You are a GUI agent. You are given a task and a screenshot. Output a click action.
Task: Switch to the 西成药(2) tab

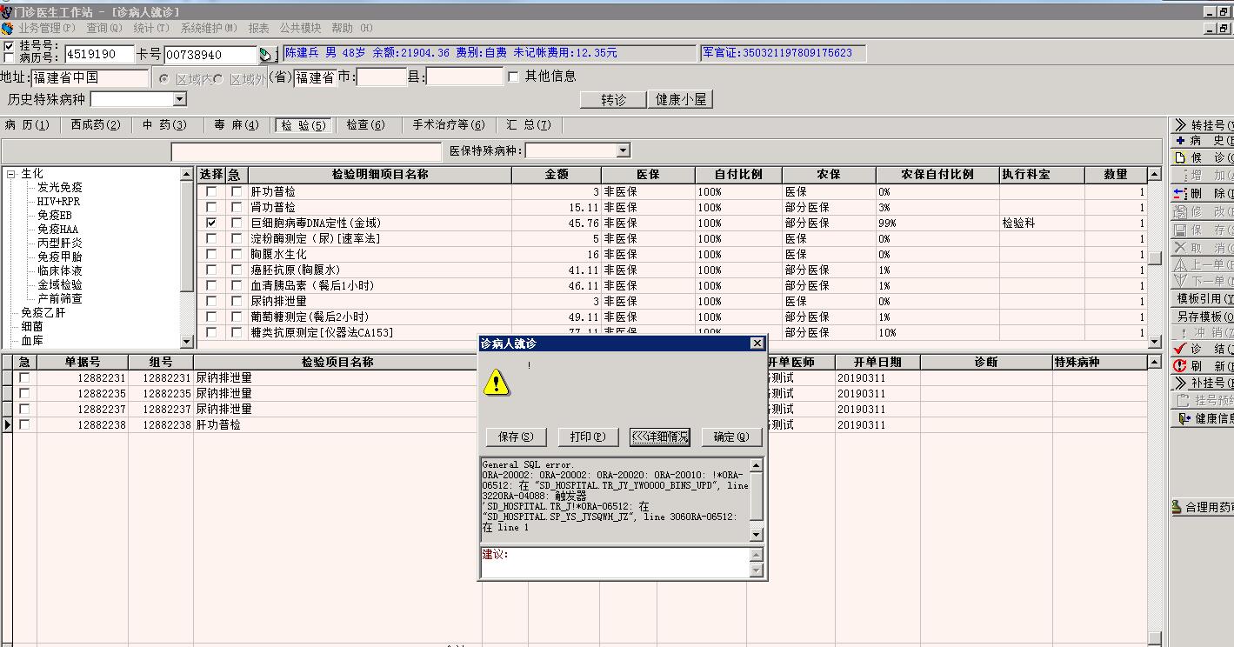[x=96, y=125]
